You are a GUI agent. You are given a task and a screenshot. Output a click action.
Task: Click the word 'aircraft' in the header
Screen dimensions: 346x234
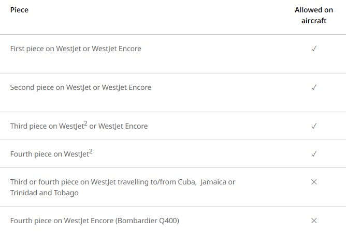[x=314, y=21]
